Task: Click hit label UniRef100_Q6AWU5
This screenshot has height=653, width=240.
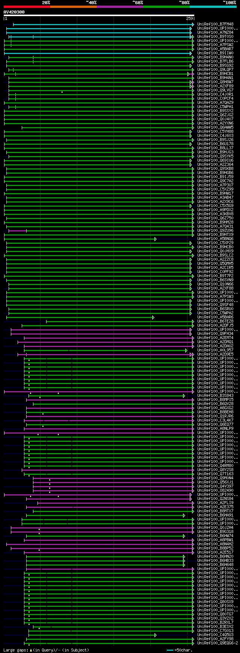Action: [x=215, y=128]
